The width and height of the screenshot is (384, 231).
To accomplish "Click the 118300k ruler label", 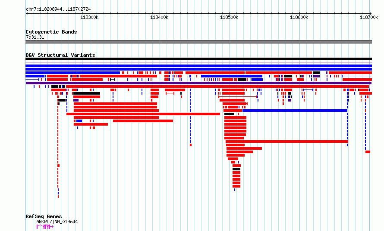I will [89, 17].
